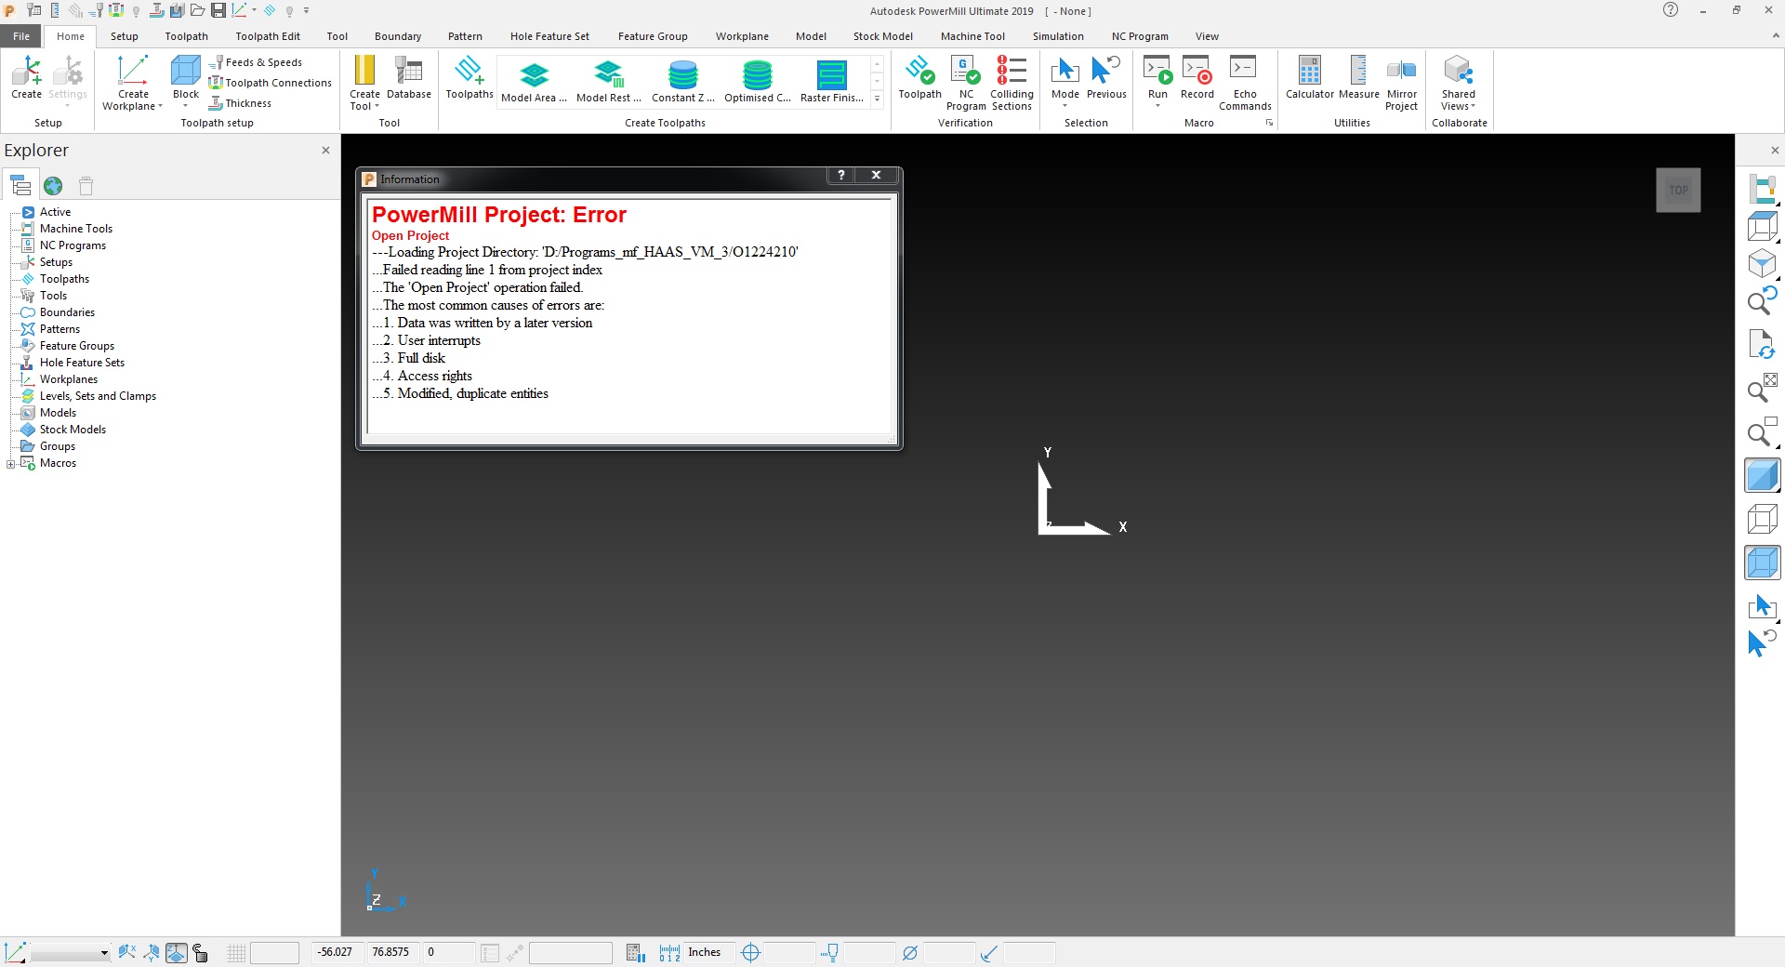Save project from quick access toolbar
Image resolution: width=1785 pixels, height=967 pixels.
point(218,10)
